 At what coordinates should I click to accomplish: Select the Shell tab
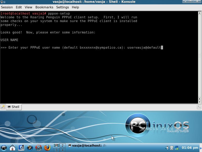(14, 107)
